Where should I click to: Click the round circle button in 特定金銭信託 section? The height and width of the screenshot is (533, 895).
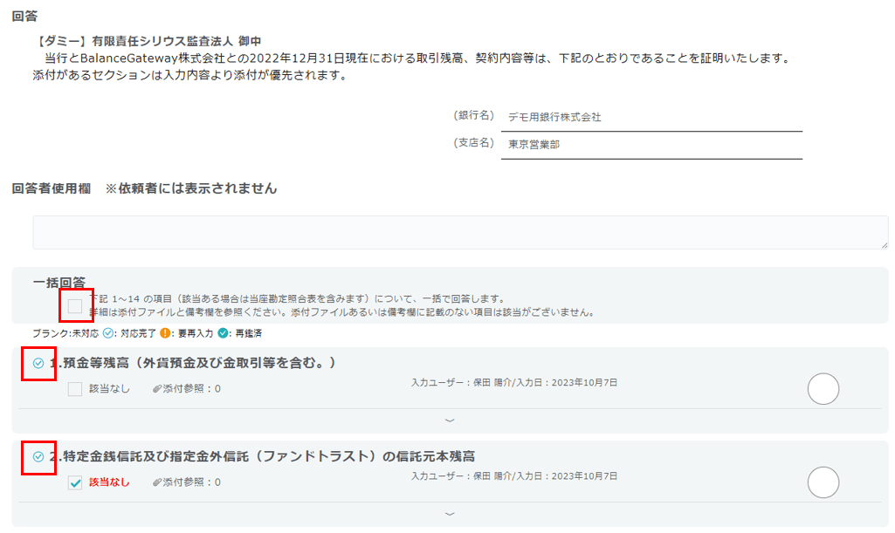point(823,482)
